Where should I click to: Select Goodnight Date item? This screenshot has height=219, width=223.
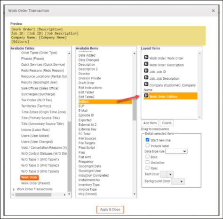[x=90, y=166]
